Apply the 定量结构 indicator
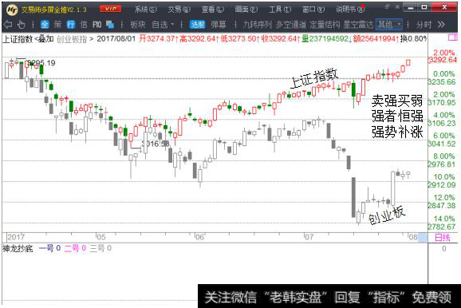 point(325,25)
